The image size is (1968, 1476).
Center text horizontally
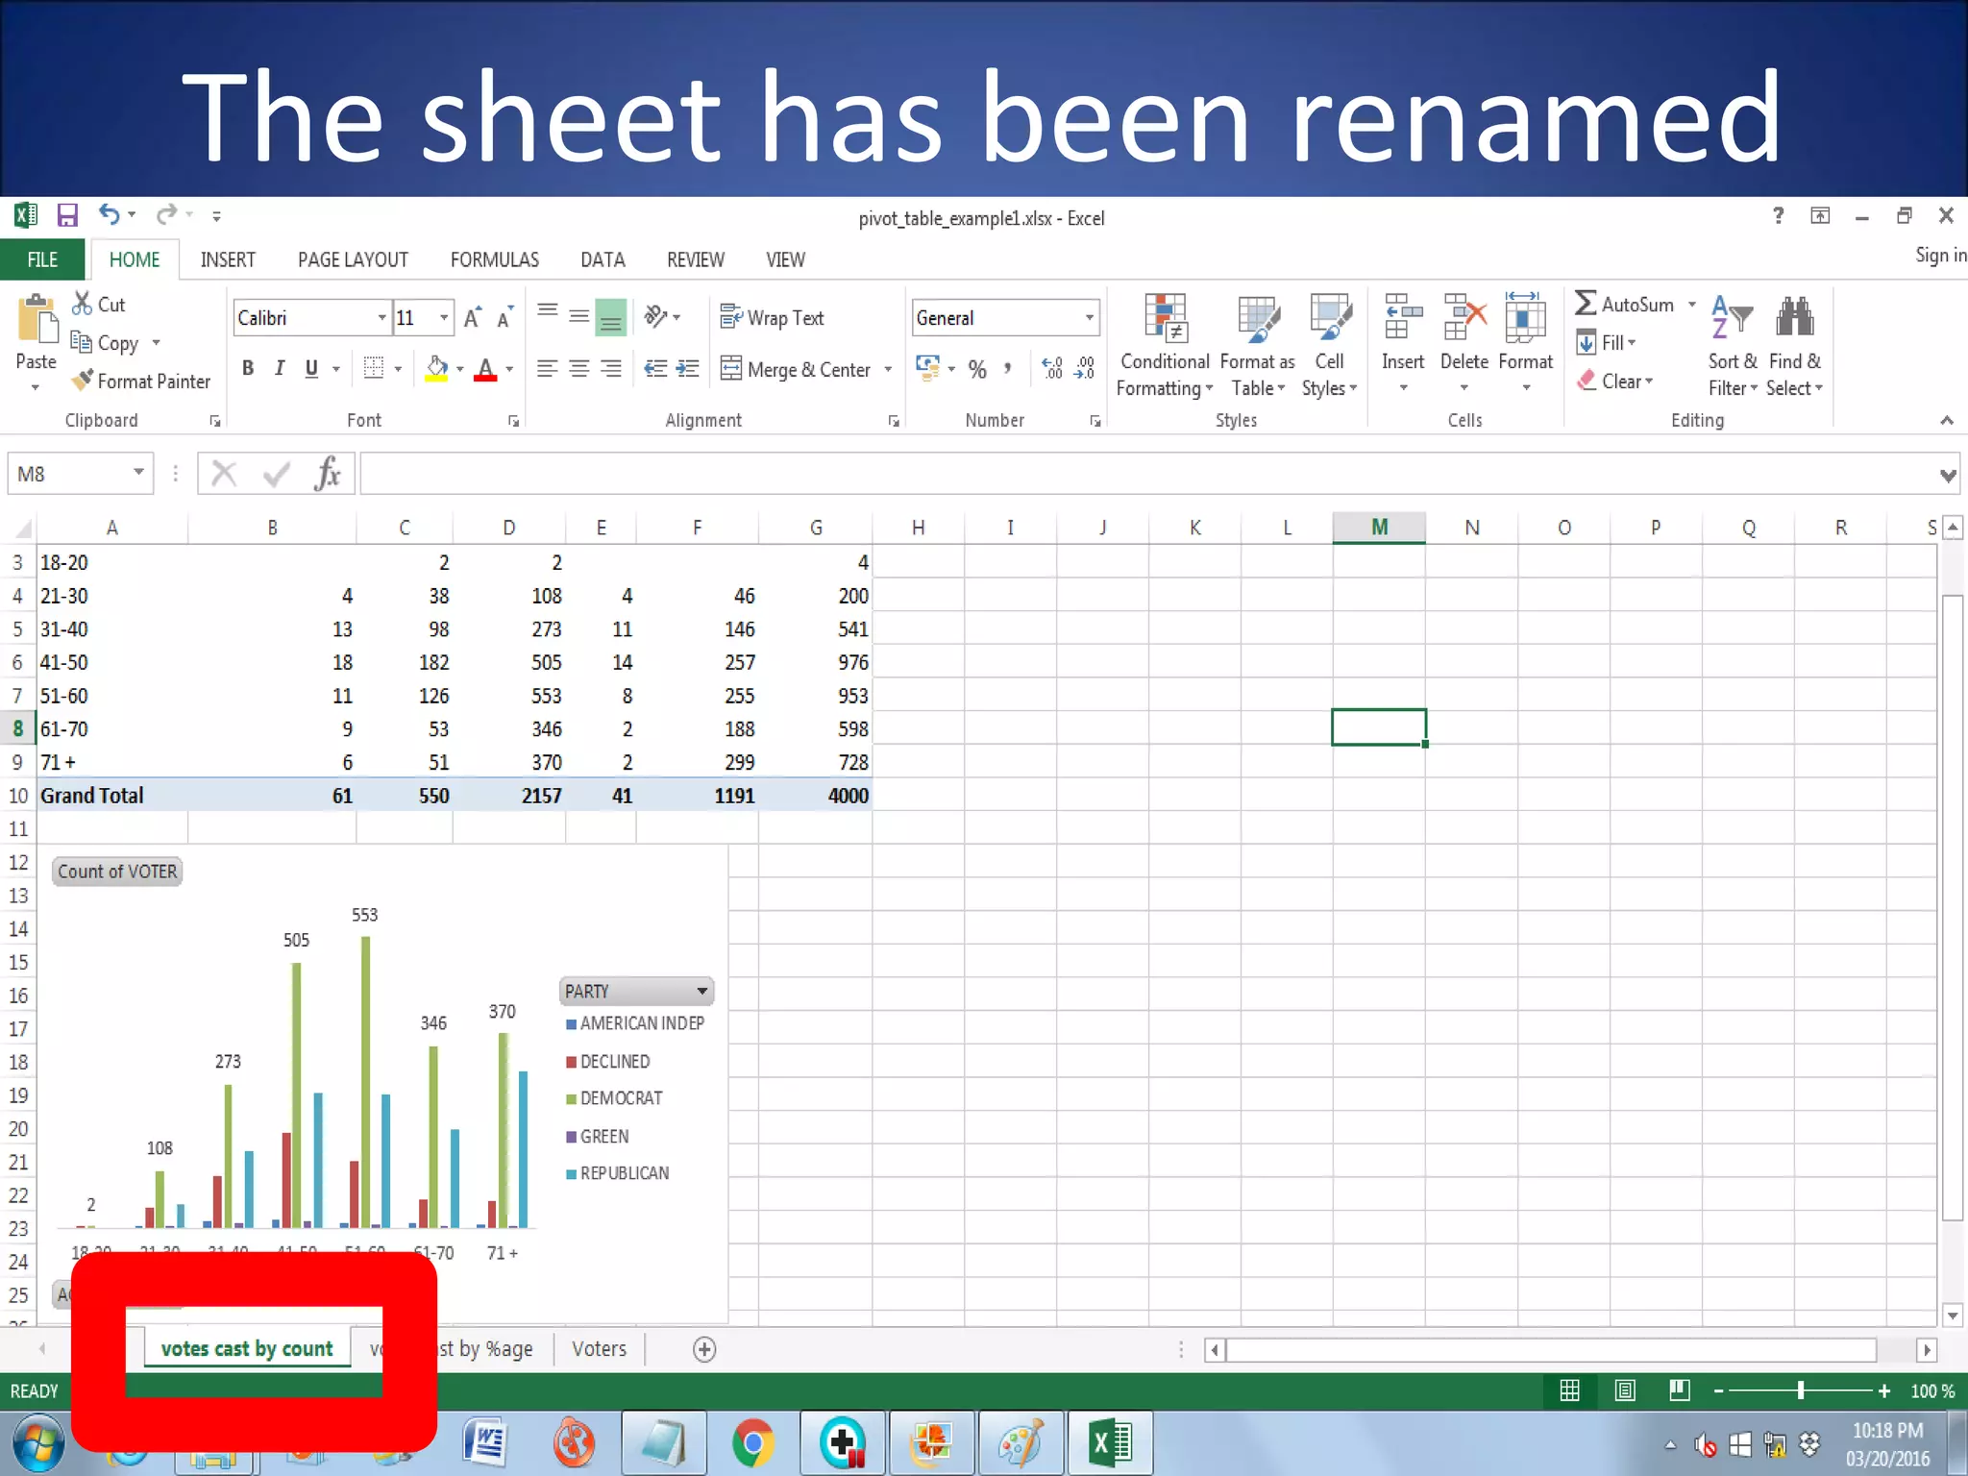pos(579,369)
